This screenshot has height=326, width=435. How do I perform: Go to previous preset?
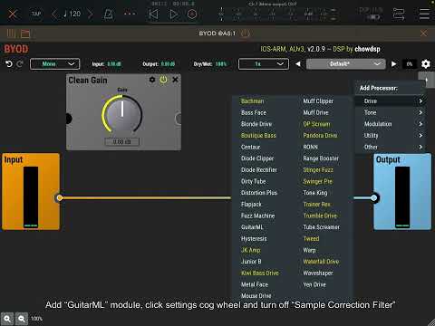(298, 64)
